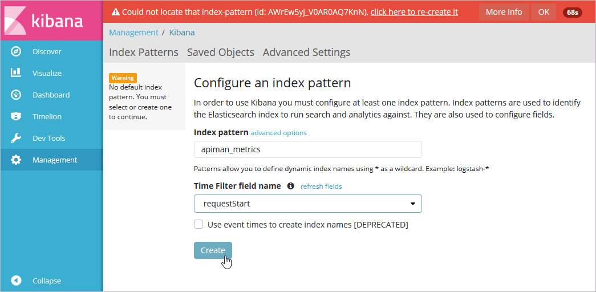Click the re-create index pattern link
Screen dimensions: 596x292
point(413,12)
